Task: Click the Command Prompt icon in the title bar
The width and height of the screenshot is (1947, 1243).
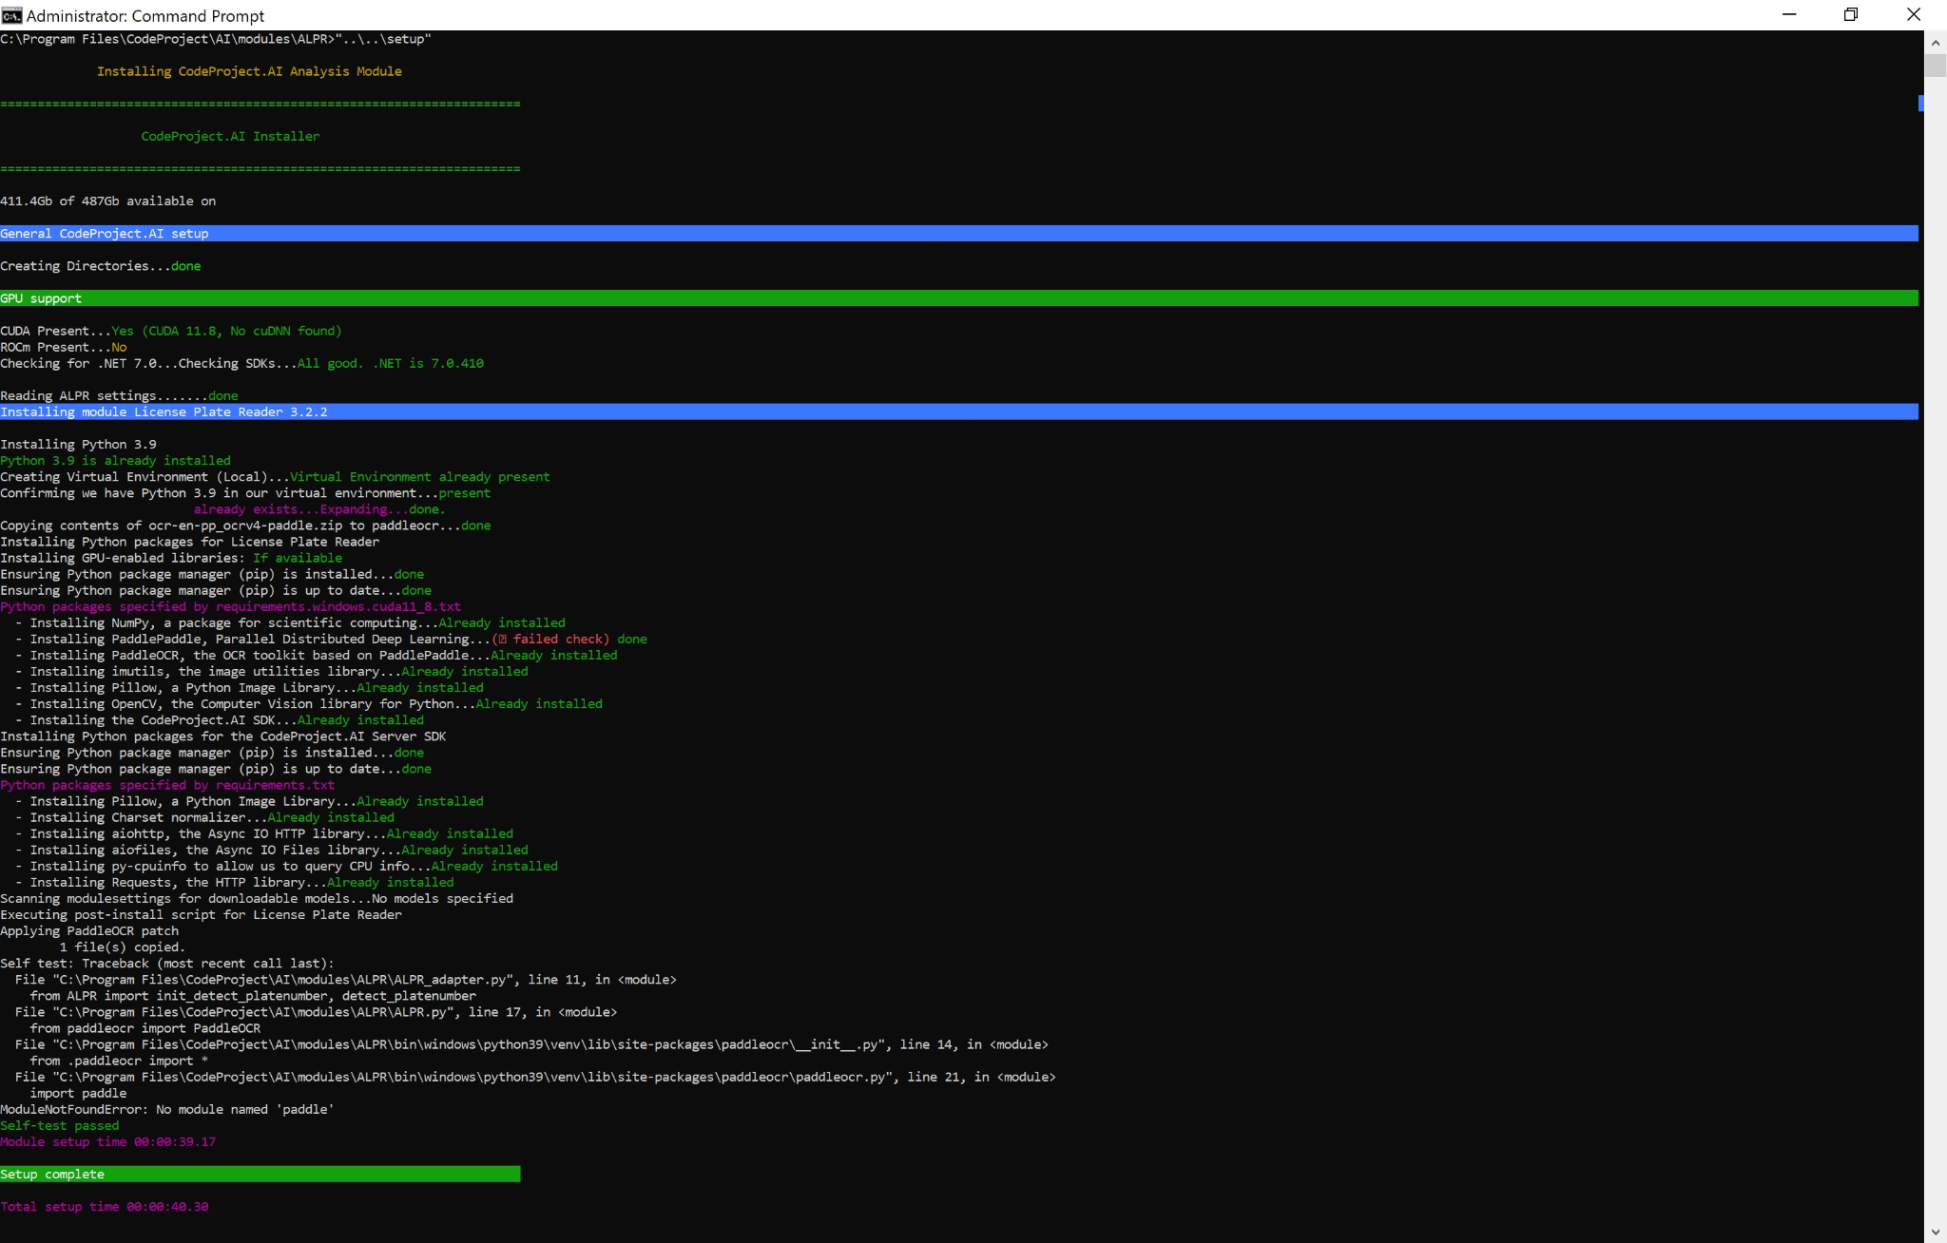Action: pyautogui.click(x=11, y=15)
